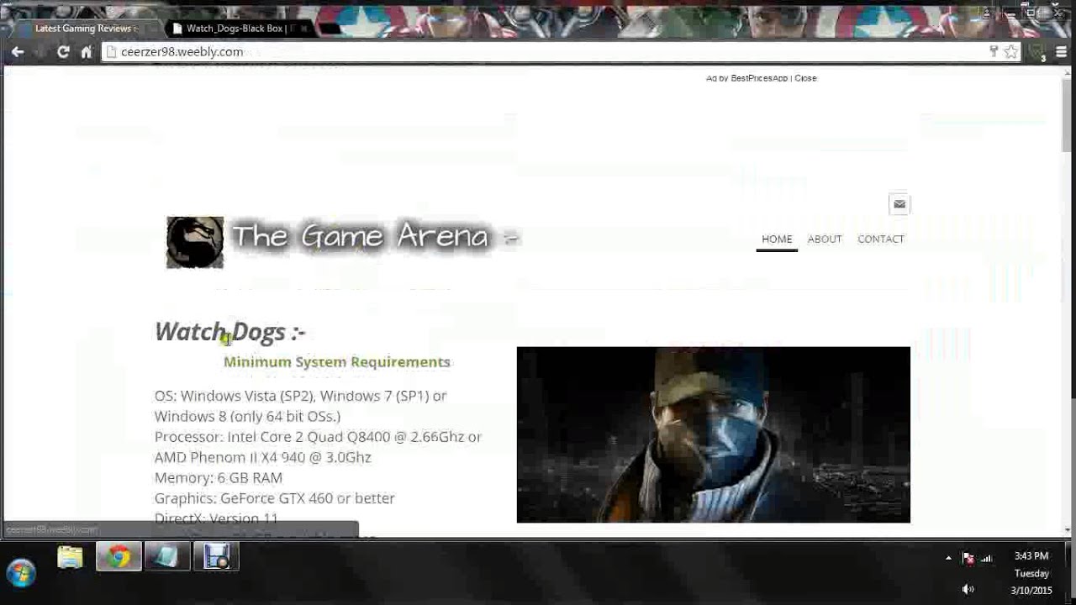Open the ABOUT navigation item
This screenshot has height=605, width=1076.
click(x=825, y=239)
